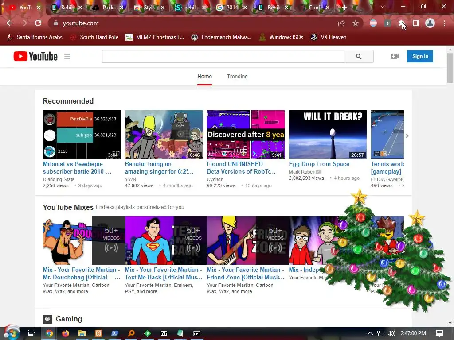Open the WILL IT BREAK? video thumbnail
This screenshot has width=454, height=340.
point(328,135)
